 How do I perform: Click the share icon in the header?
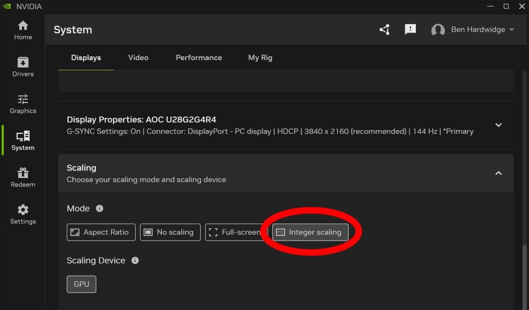pos(384,30)
